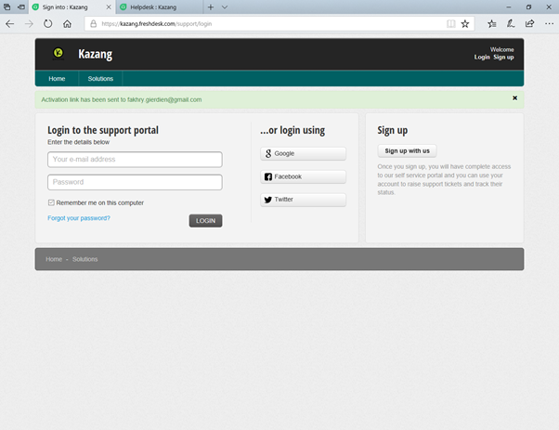Click the Share page icon
The image size is (559, 430).
[530, 24]
